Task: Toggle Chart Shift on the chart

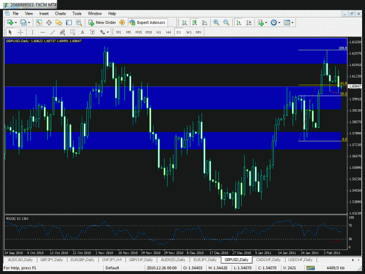Action: click(x=249, y=23)
